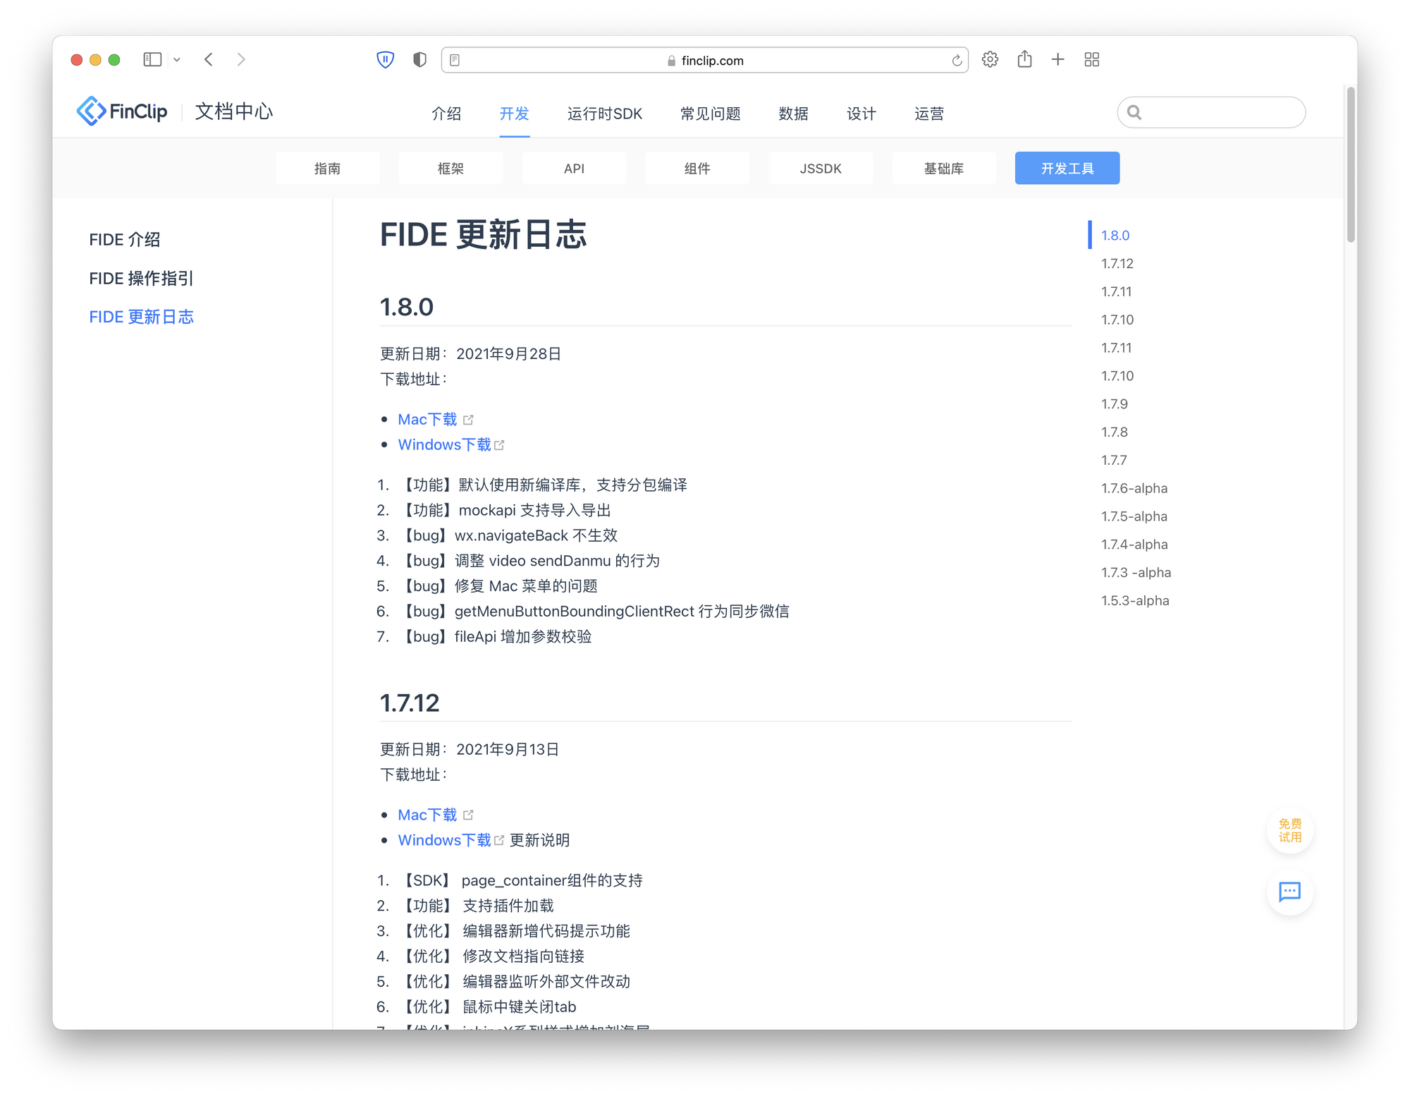
Task: Open the chat message floating icon
Action: point(1289,892)
